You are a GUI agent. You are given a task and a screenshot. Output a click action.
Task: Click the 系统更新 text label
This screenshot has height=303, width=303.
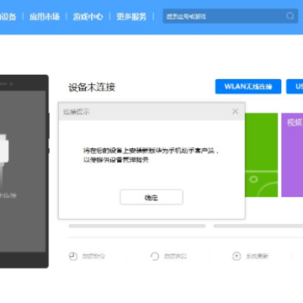(257, 256)
